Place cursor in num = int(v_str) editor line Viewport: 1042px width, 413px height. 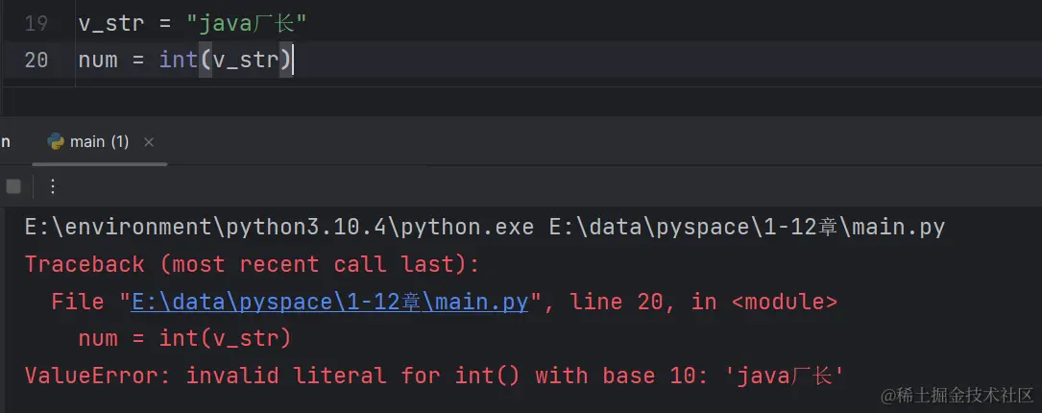[x=185, y=61]
